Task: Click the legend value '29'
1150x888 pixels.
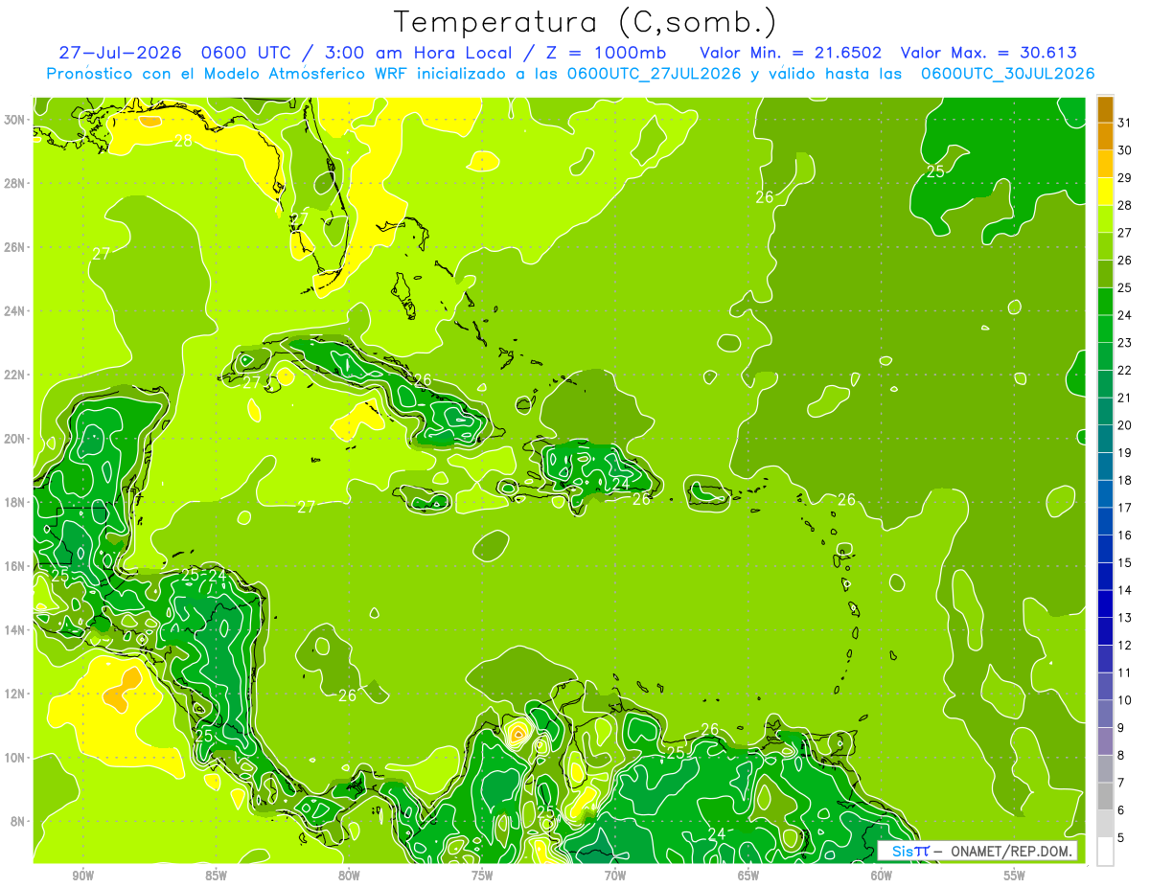Action: tap(1125, 178)
